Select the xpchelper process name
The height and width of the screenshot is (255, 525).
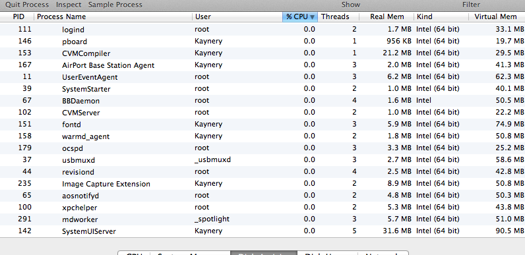click(x=79, y=208)
